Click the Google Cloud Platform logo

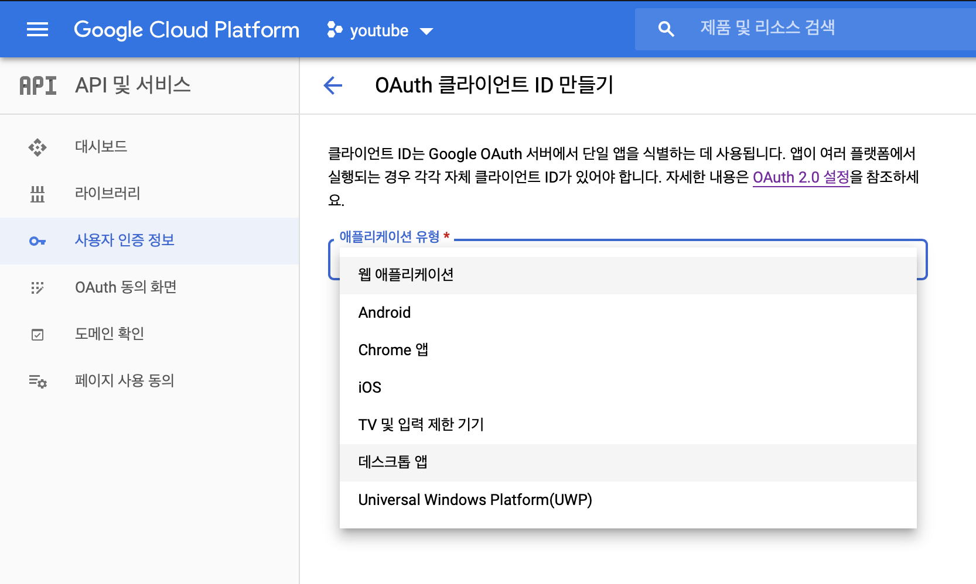click(186, 29)
